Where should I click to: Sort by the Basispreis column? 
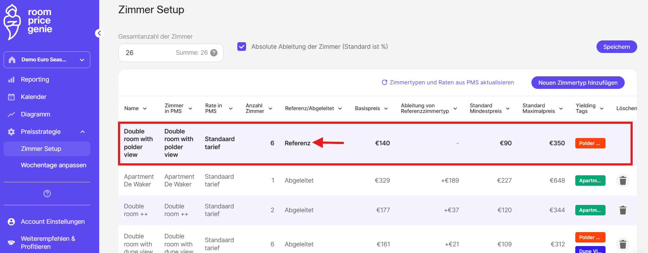tap(371, 108)
